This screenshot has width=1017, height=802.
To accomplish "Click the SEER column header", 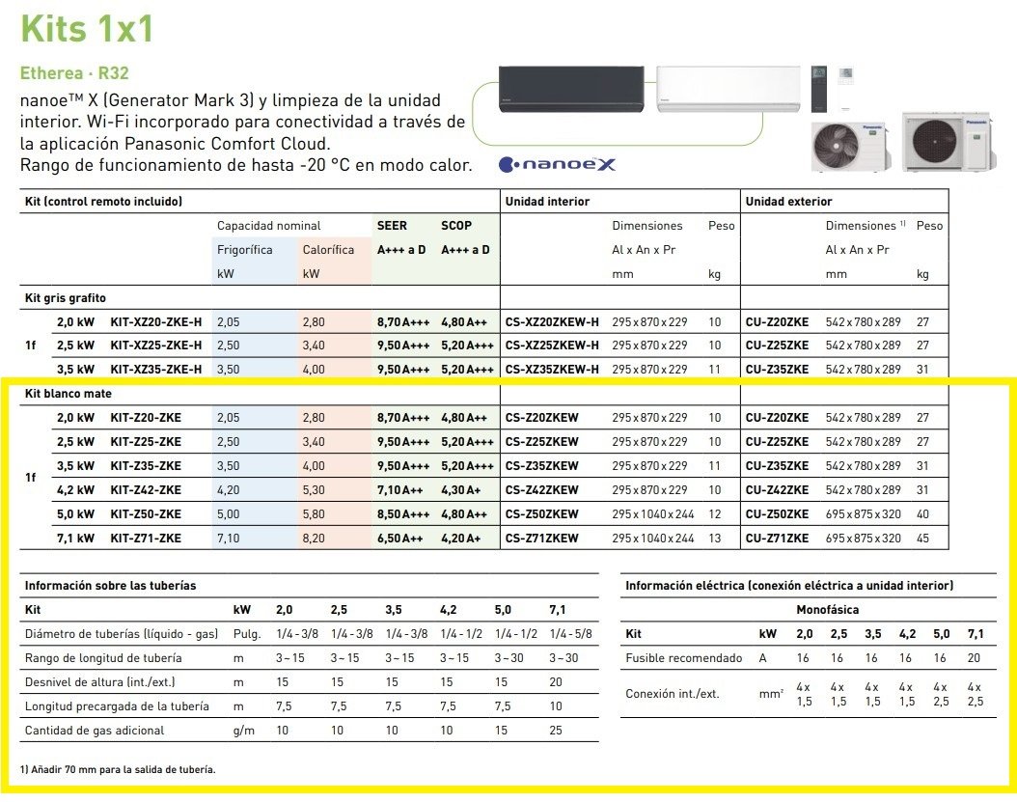I will [392, 225].
